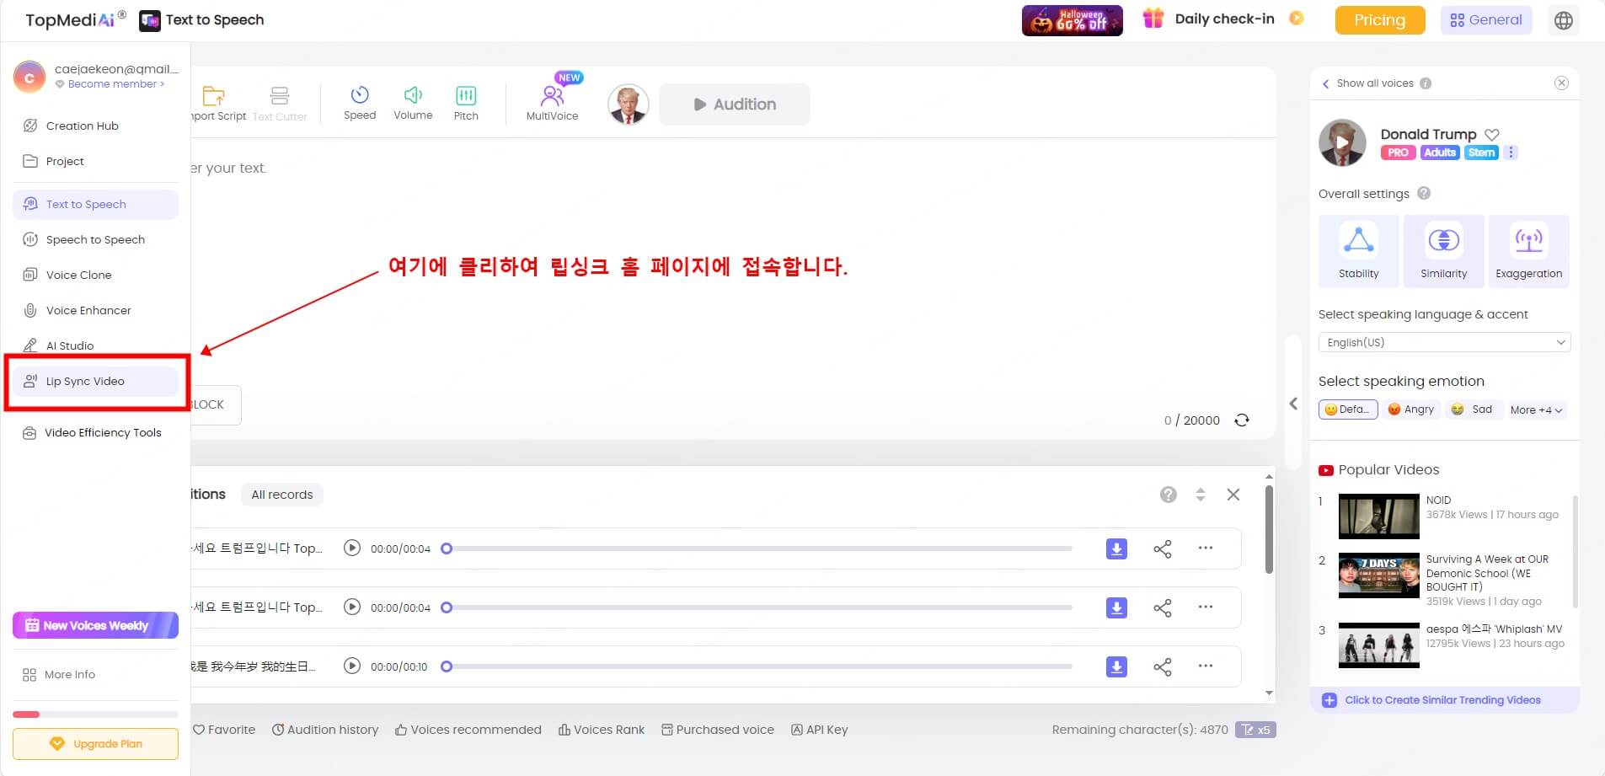
Task: Click the globe language icon
Action: (1564, 20)
